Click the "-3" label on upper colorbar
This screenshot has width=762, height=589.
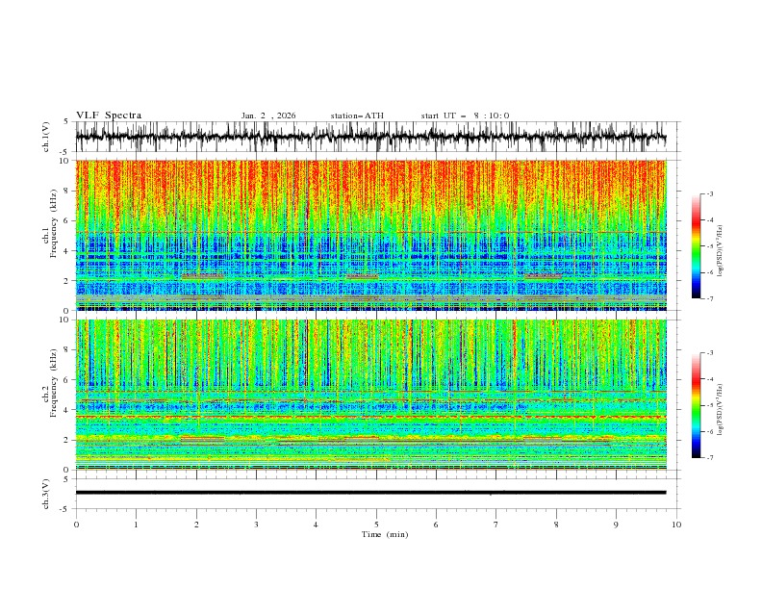pyautogui.click(x=709, y=193)
